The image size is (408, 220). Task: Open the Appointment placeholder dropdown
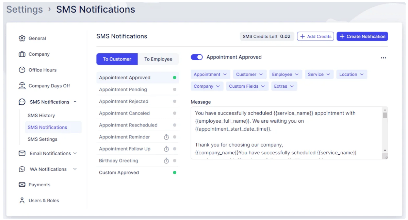pyautogui.click(x=210, y=74)
